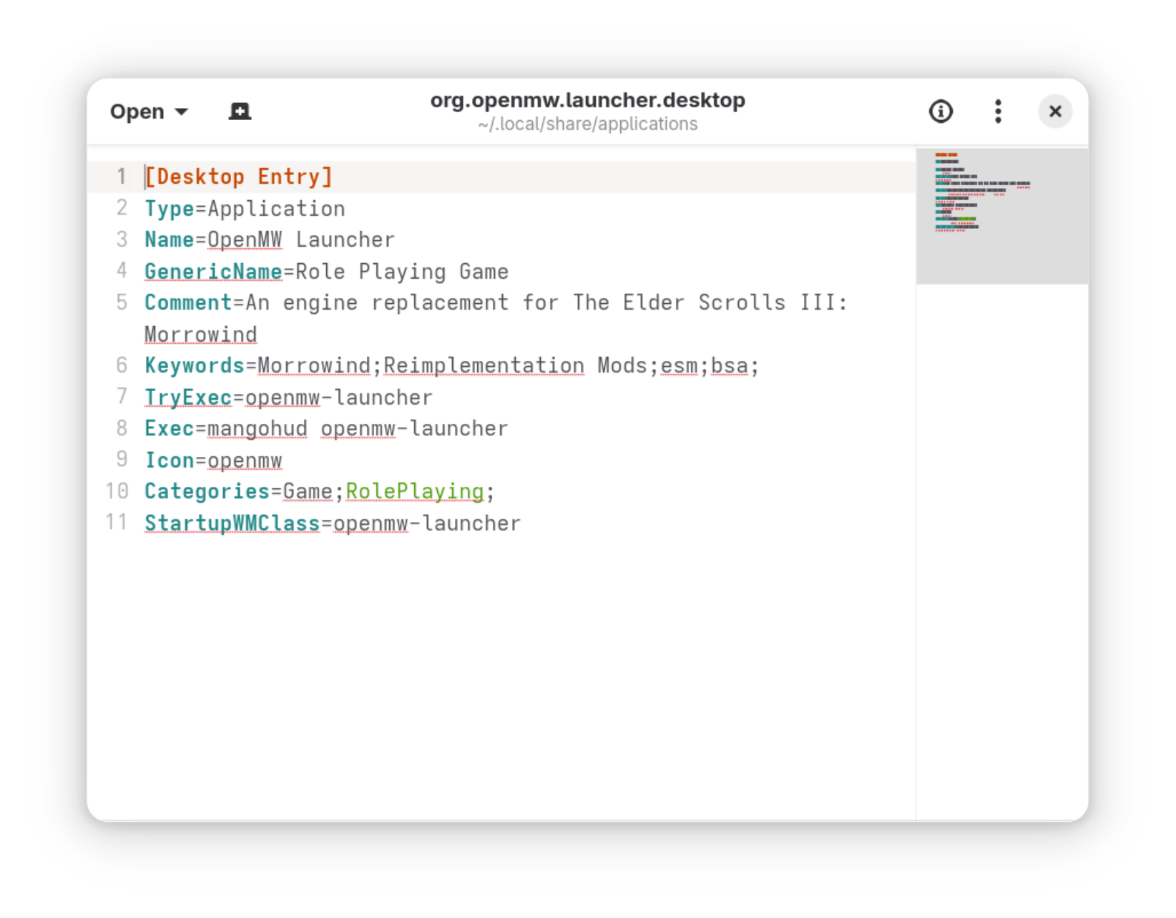Screen dimensions: 1176x918
Task: Place cursor on the [Desktop Entry] header
Action: [239, 177]
